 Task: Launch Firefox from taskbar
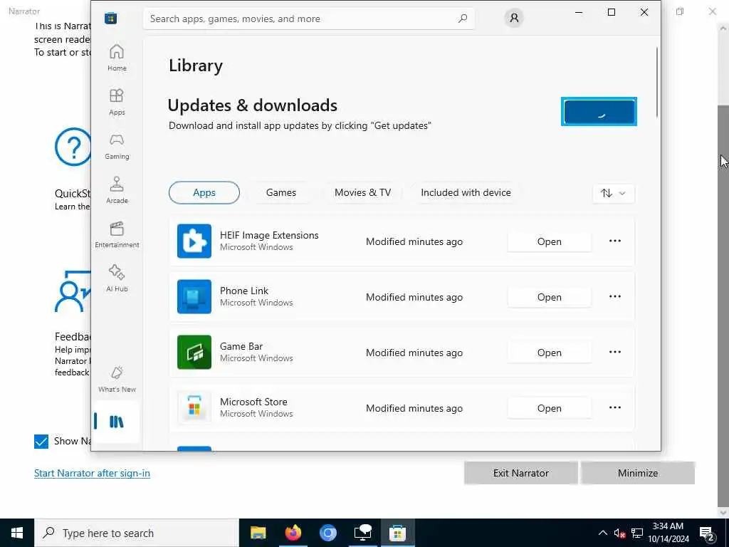coord(293,533)
